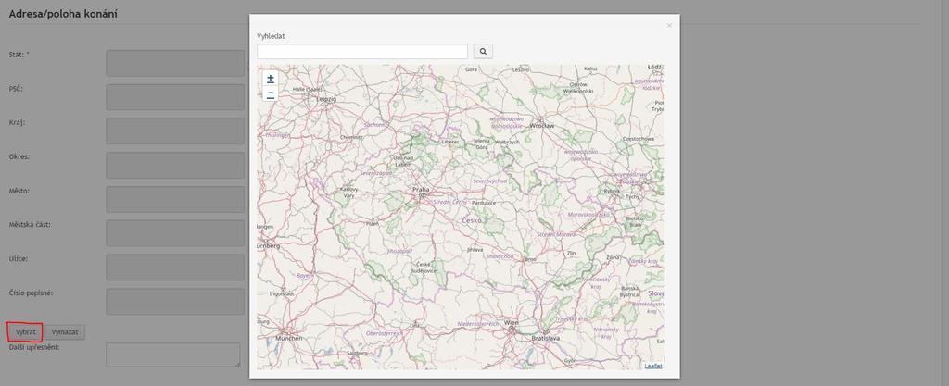Screen dimensions: 949x386
Task: Click Brno label on the map
Action: click(531, 259)
